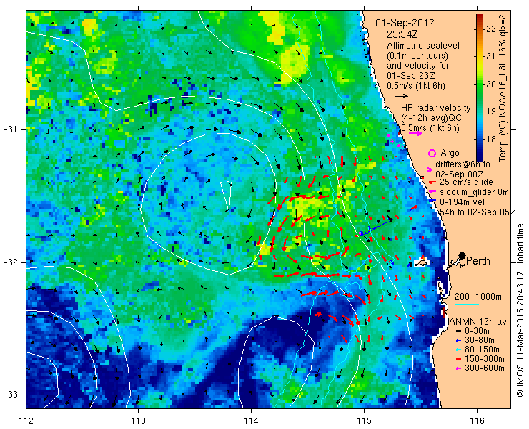Click the magenta Argo circle marker
Image resolution: width=529 pixels, height=429 pixels.
pyautogui.click(x=432, y=153)
